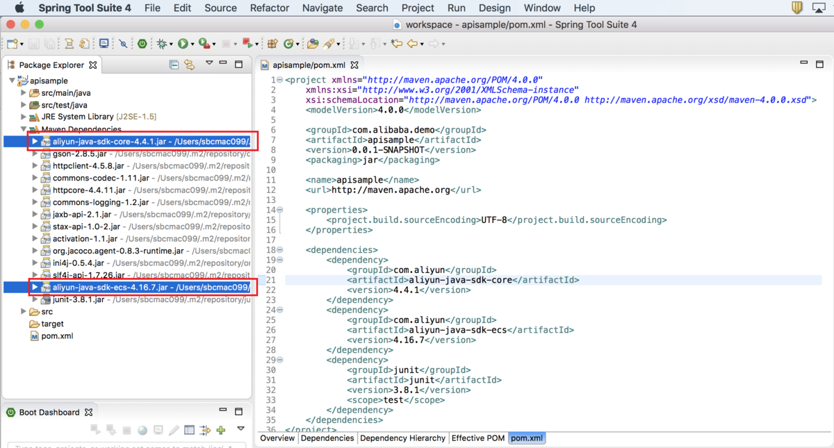Click the Back navigation arrow icon

click(412, 44)
